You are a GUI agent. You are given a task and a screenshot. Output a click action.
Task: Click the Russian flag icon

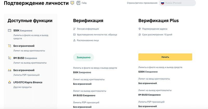coord(162,3)
